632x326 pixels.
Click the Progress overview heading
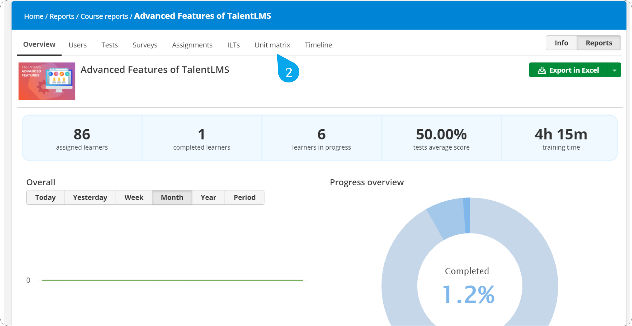coord(367,182)
